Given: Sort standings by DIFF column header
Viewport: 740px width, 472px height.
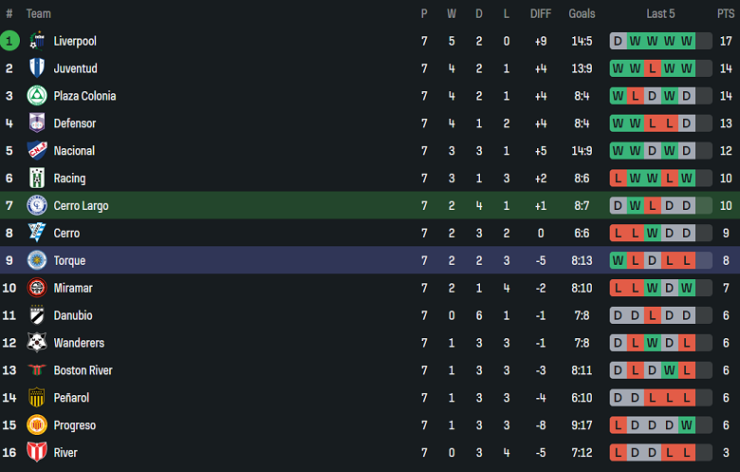Looking at the screenshot, I should tap(540, 13).
